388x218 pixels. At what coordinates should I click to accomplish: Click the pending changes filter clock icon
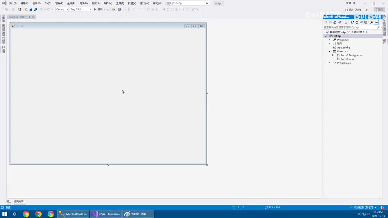click(346, 22)
